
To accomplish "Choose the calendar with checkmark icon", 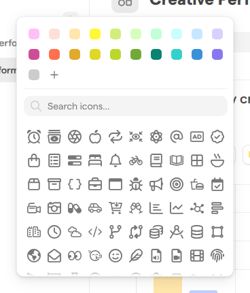I will pyautogui.click(x=217, y=184).
